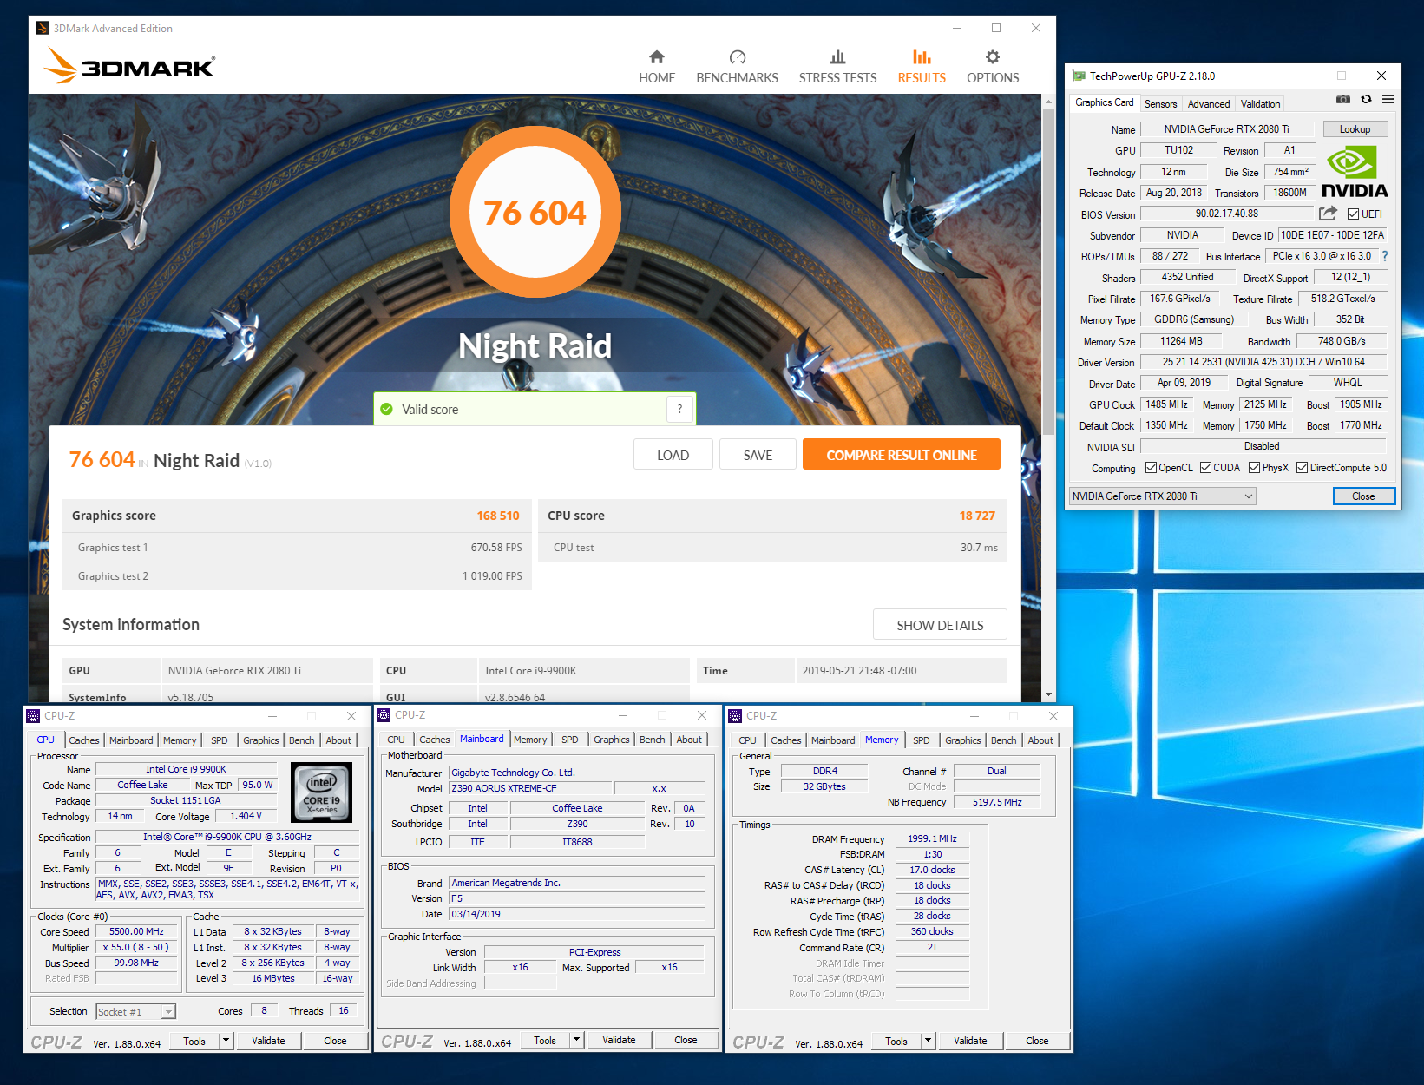This screenshot has height=1085, width=1424.
Task: Click the GPU name field in GPU-Z
Action: coord(1226,129)
